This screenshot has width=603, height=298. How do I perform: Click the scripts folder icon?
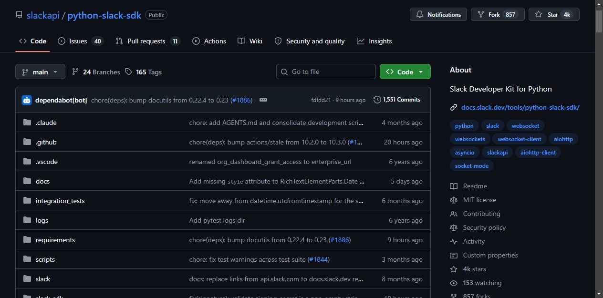[x=27, y=259]
